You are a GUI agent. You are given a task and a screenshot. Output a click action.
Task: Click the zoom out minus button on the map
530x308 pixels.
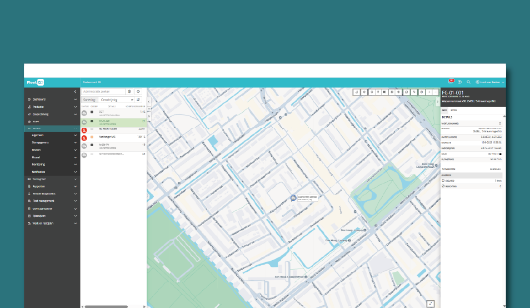pyautogui.click(x=436, y=92)
